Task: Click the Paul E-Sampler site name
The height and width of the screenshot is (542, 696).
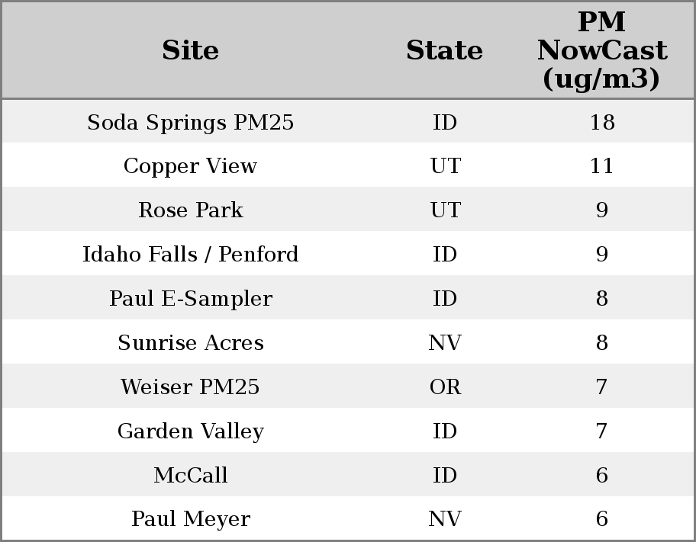Action: pos(190,299)
